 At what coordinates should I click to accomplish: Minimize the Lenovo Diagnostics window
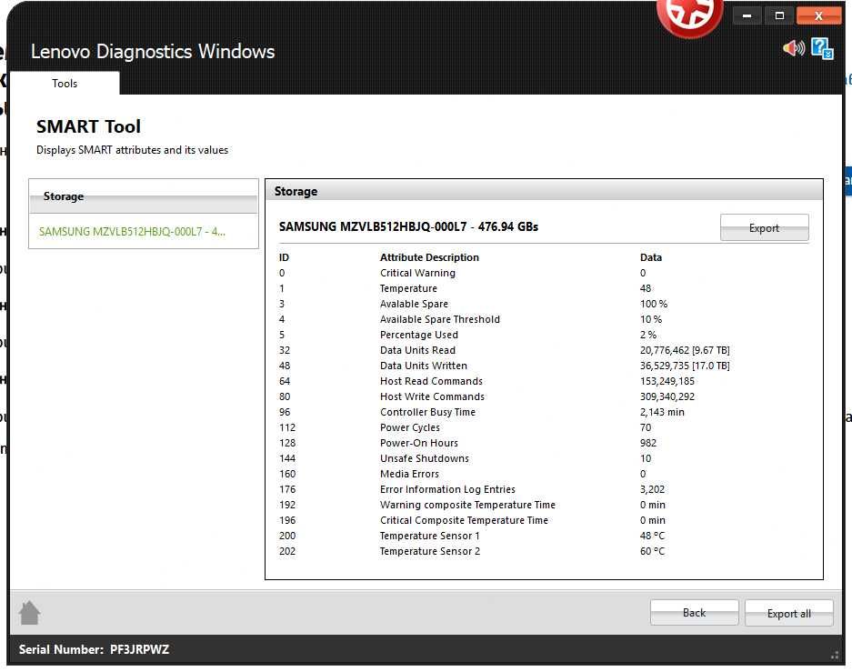point(747,15)
